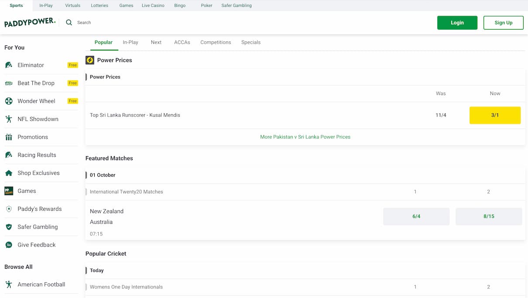Open the Bingo section
The width and height of the screenshot is (528, 298).
tap(180, 6)
